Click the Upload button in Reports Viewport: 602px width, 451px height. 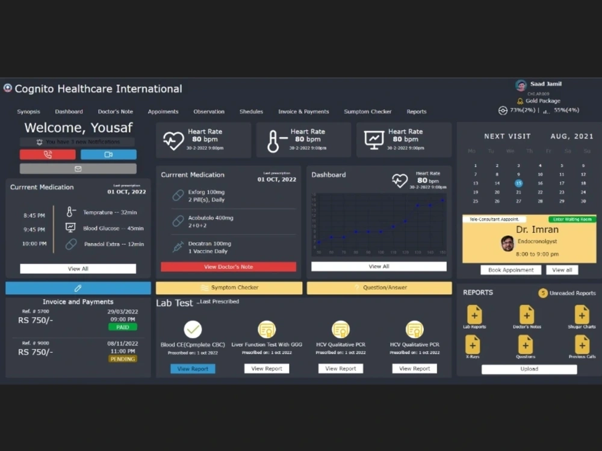point(529,369)
